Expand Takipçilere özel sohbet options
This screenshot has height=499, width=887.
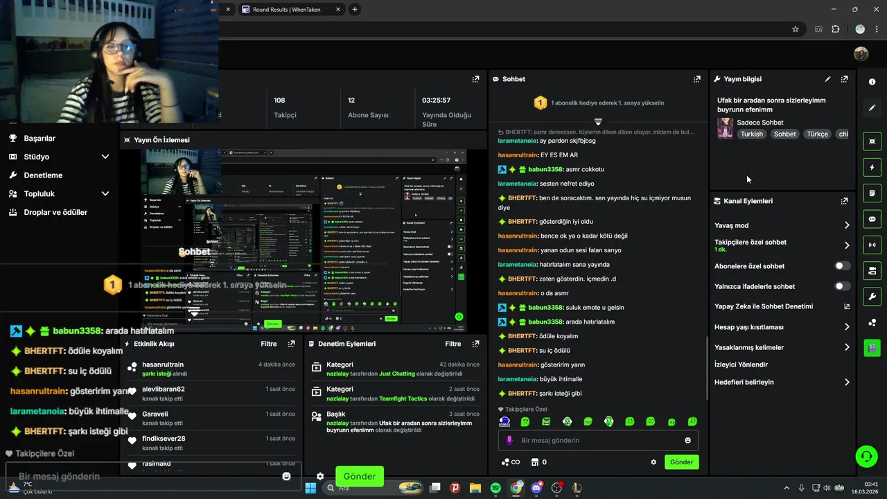tap(847, 245)
